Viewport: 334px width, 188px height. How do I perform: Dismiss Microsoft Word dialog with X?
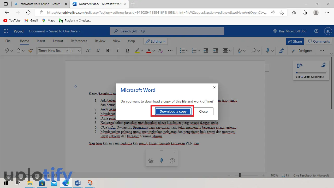point(214,87)
